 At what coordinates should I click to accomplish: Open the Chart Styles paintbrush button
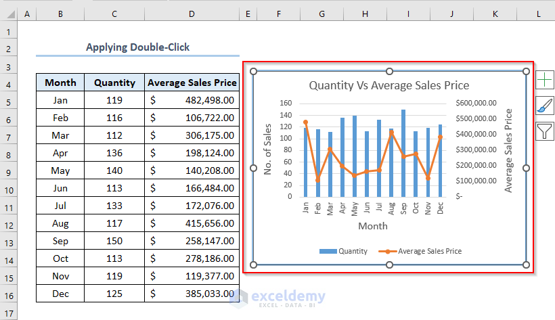(x=544, y=106)
